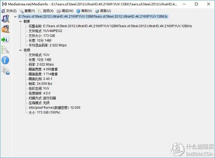This screenshot has height=158, width=215.
Task: Click the MediaInfo title bar logo
Action: tap(4, 4)
